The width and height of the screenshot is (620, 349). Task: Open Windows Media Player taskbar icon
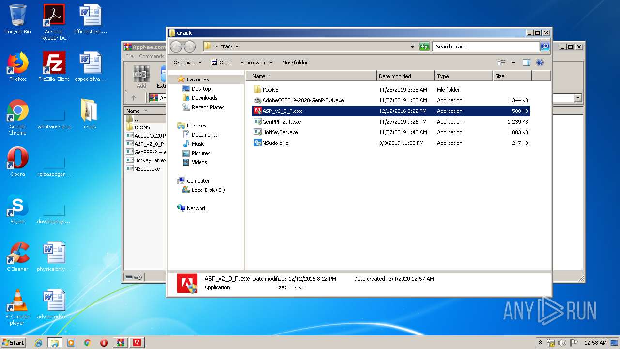click(x=71, y=343)
